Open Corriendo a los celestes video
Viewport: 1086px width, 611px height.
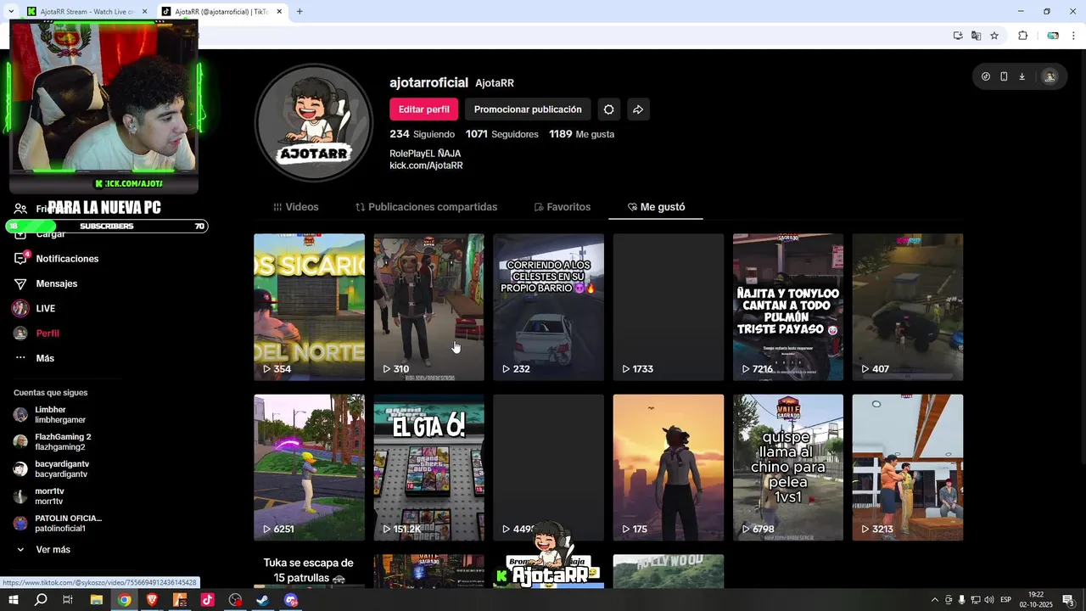coord(548,307)
